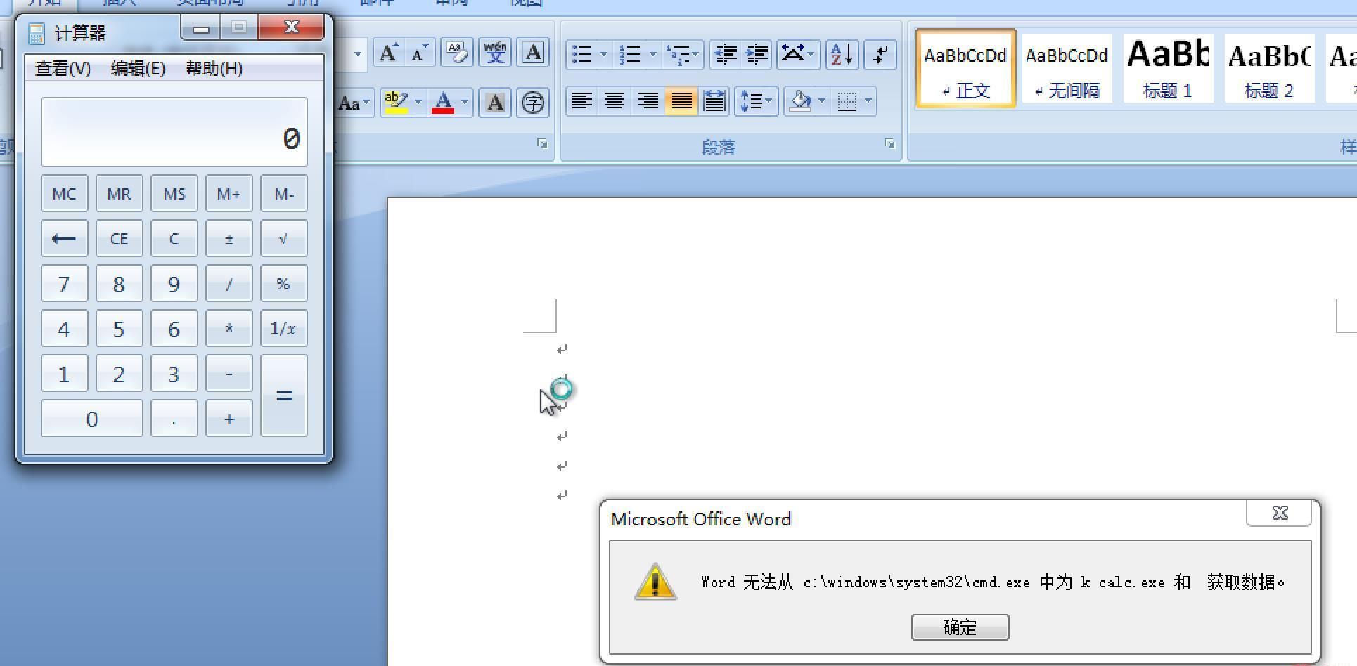This screenshot has height=666, width=1357.
Task: Open Calculator 帮助(H) menu
Action: click(214, 69)
